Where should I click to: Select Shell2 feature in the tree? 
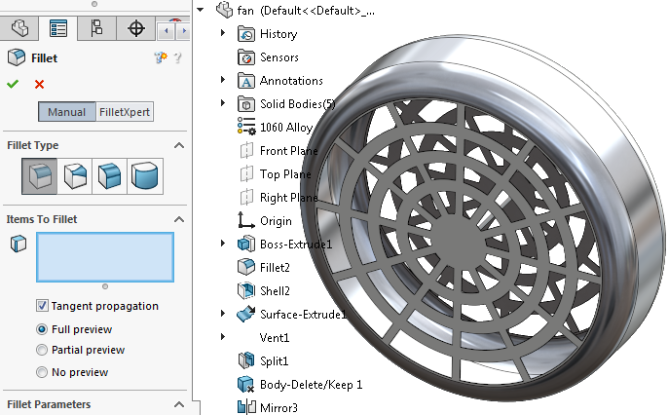274,290
